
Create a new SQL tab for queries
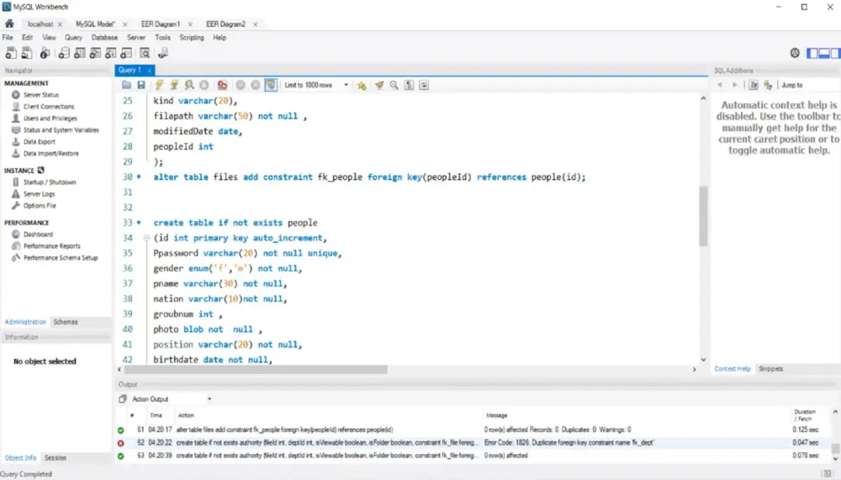click(x=11, y=53)
